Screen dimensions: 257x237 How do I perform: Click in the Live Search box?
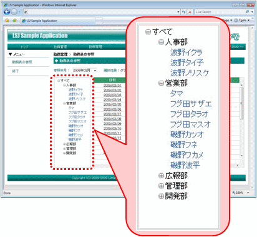click(x=220, y=12)
